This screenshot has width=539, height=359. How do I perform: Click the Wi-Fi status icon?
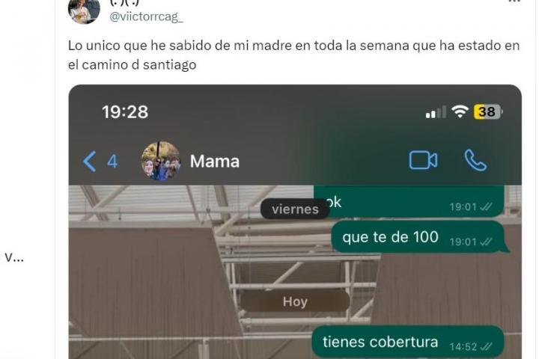pos(460,111)
